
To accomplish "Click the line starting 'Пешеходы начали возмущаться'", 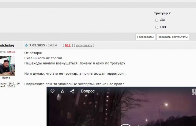I will tap(75, 63).
